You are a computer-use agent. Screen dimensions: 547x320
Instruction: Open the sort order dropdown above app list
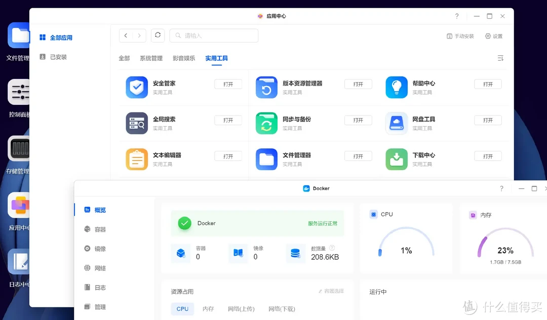[x=500, y=58]
